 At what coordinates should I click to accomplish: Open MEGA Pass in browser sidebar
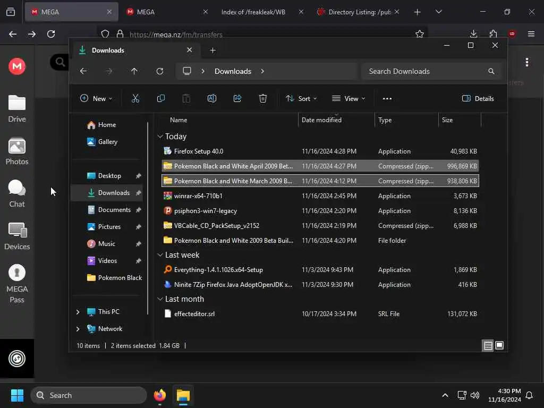coord(17,284)
